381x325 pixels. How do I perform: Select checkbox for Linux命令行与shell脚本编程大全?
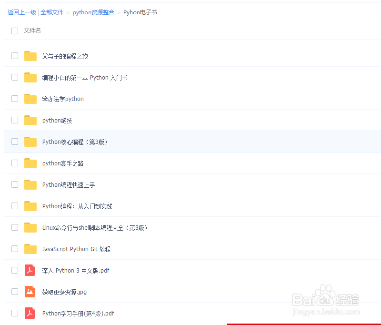pos(15,227)
